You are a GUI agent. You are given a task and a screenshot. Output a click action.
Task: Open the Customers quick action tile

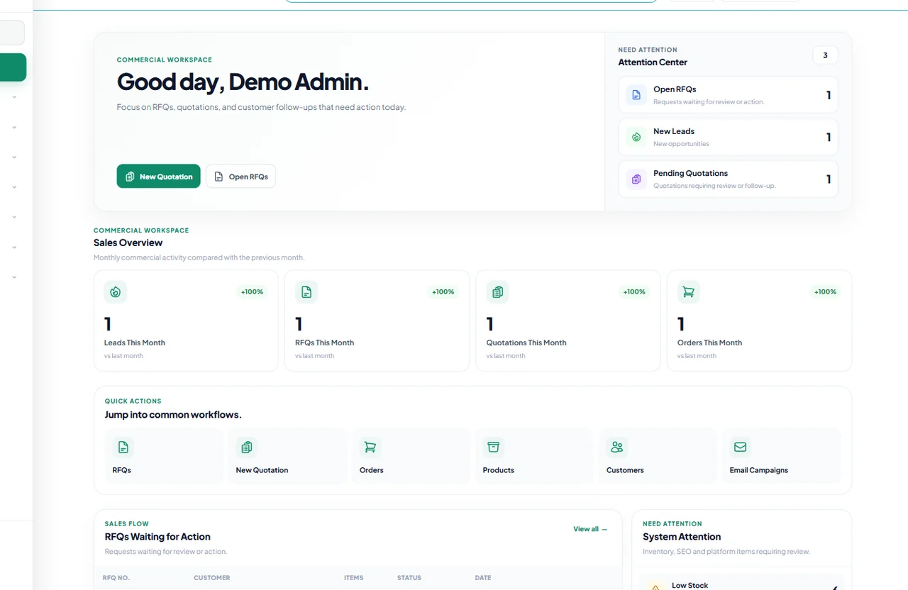658,456
